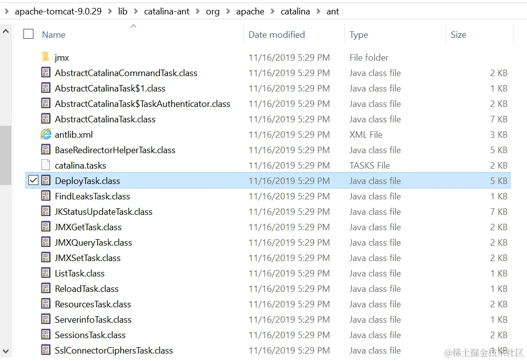Click the ListTask.class file icon
This screenshot has height=361, width=527.
point(46,273)
